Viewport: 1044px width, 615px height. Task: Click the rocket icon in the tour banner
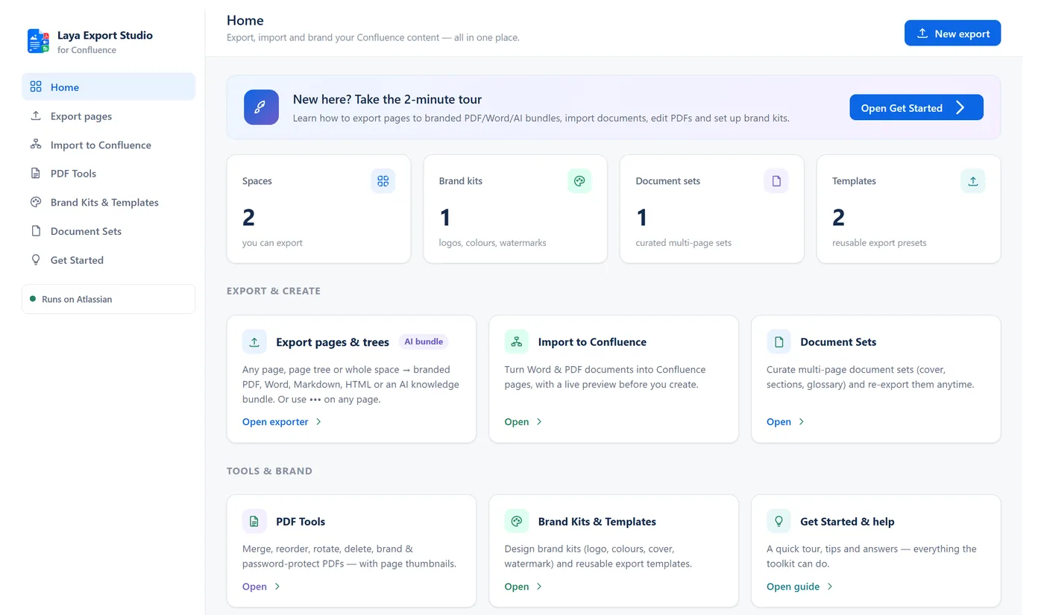pyautogui.click(x=261, y=107)
